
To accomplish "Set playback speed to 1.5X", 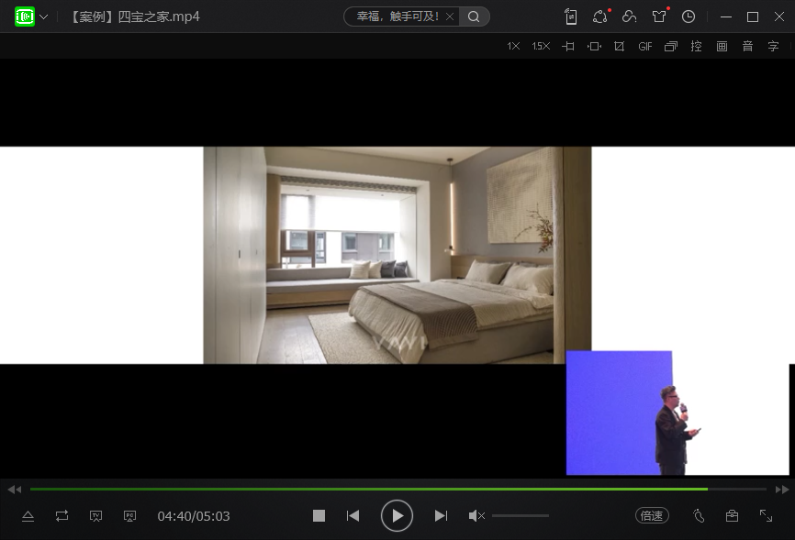I will tap(541, 46).
